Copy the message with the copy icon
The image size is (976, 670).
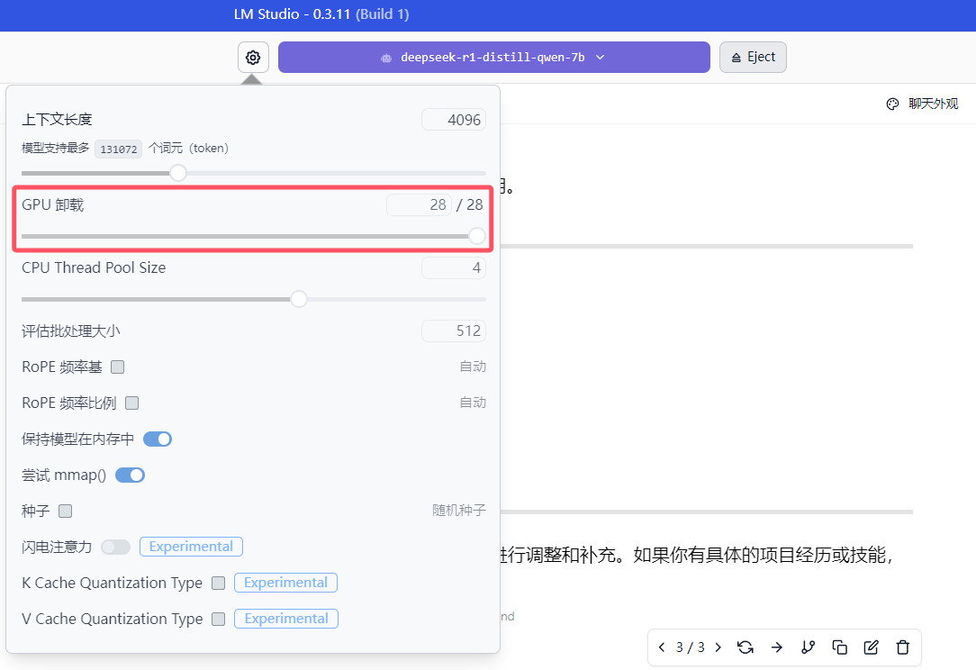[x=839, y=647]
